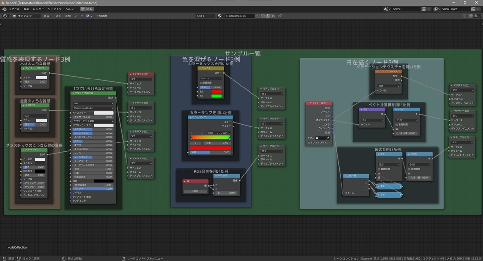Toggle 範囲制限 checkbox in ミックス node
The width and height of the screenshot is (483, 261).
(x=201, y=83)
